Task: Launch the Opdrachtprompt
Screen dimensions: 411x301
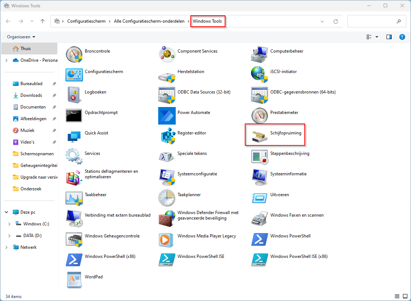Action: [x=101, y=112]
